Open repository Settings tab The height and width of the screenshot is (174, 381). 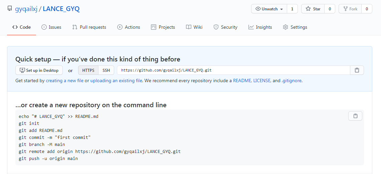click(295, 27)
